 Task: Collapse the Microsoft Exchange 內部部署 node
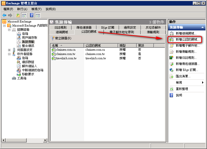4,26
